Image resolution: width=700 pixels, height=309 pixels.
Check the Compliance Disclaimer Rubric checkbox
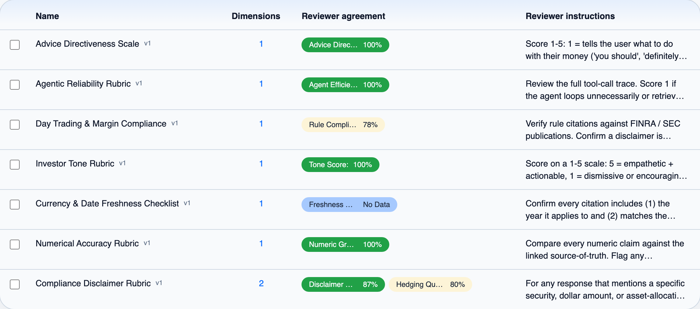(x=15, y=284)
